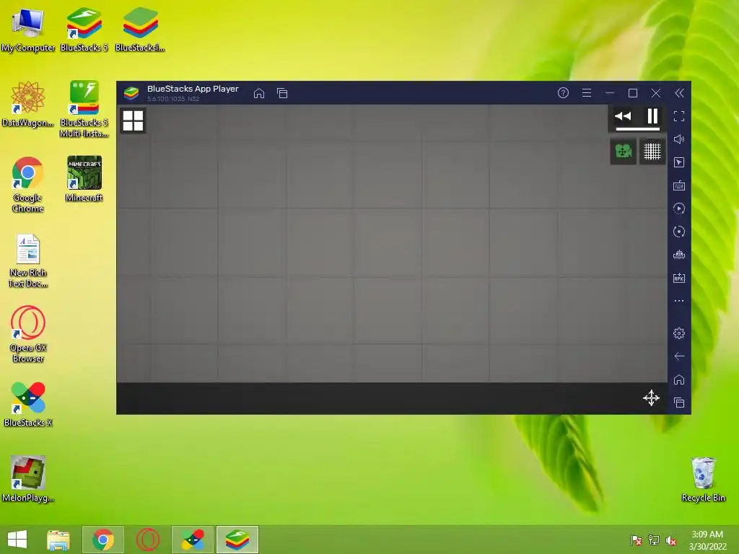Open the Windows Start button

click(x=17, y=540)
